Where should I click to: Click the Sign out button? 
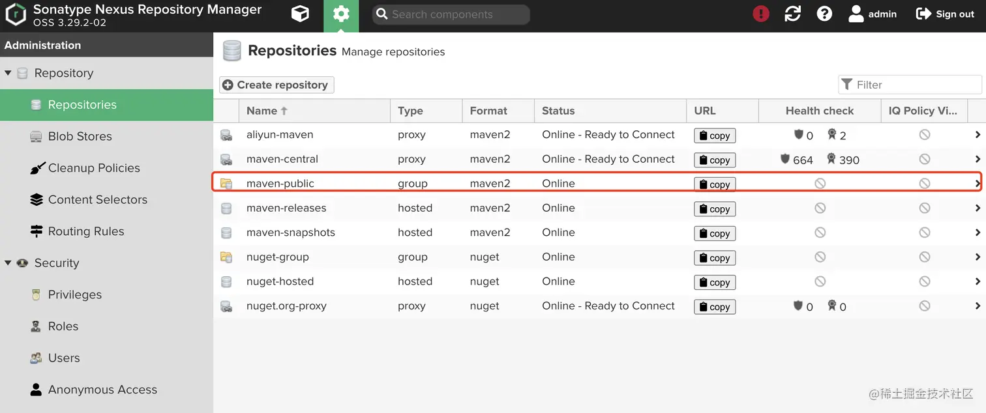coord(945,14)
